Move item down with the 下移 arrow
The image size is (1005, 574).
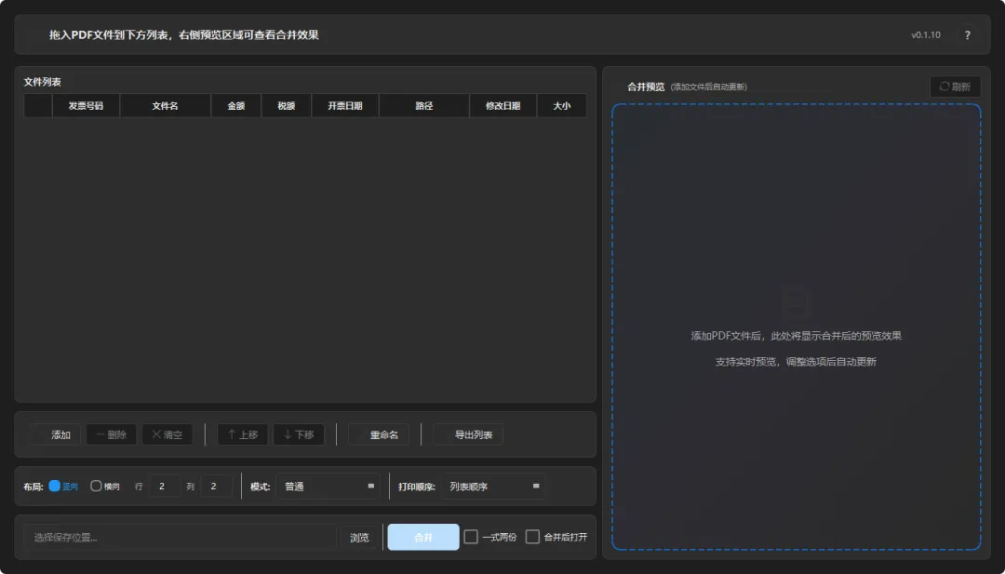click(299, 434)
